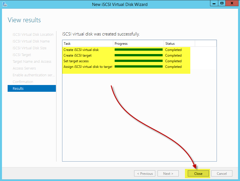Click the wizard icon in title bar
Image resolution: width=240 pixels, height=181 pixels.
5,4
